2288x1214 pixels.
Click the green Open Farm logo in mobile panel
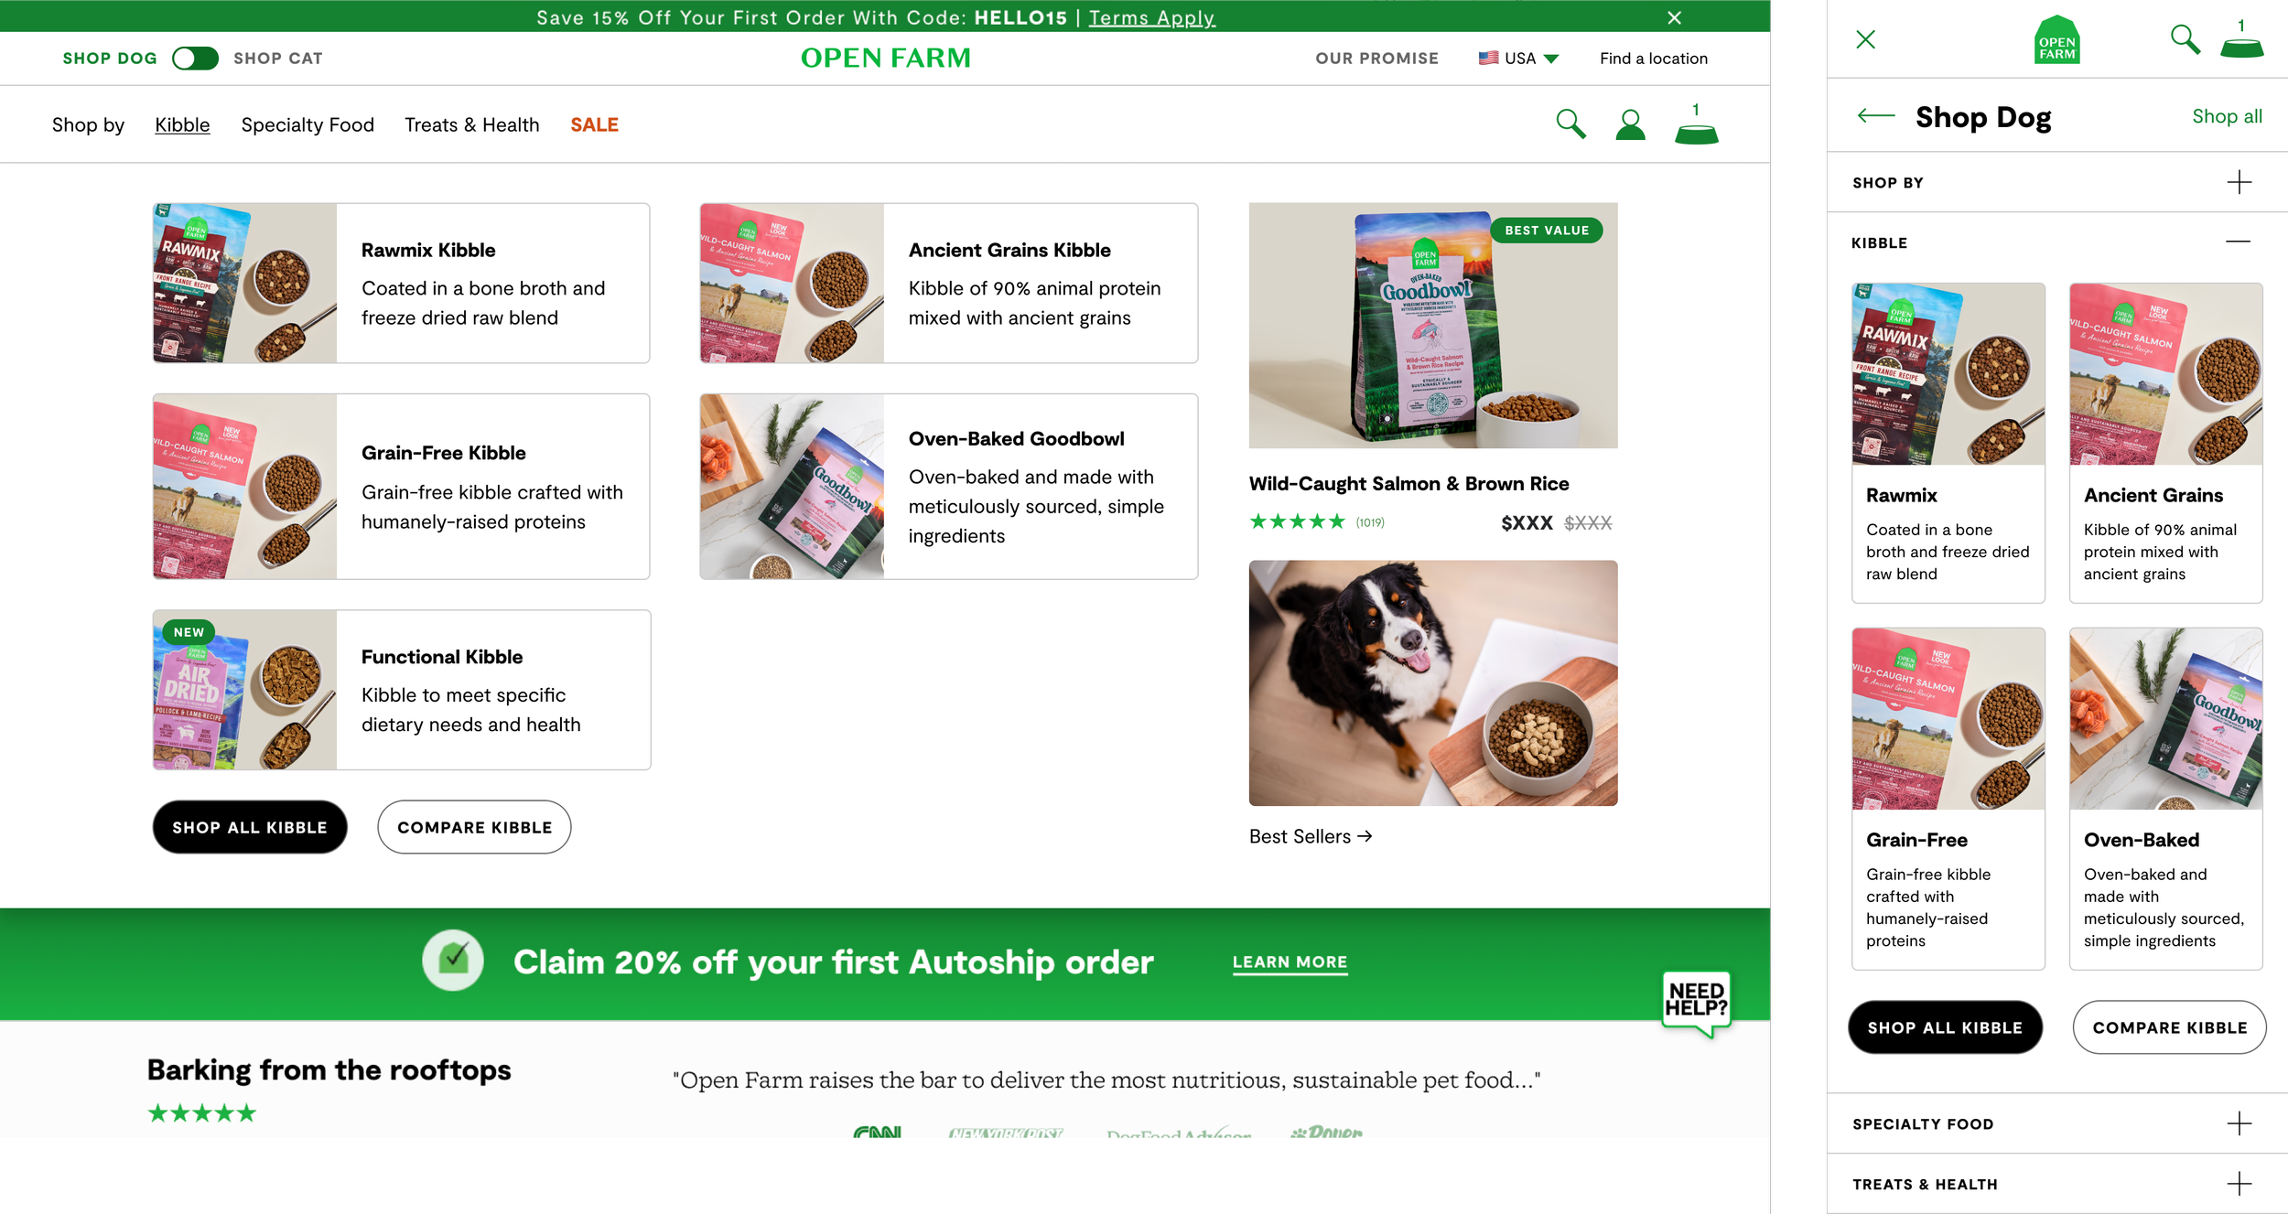point(2056,39)
